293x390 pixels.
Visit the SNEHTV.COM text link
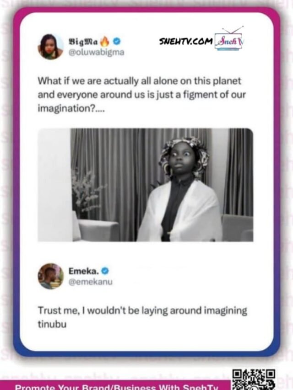[186, 41]
